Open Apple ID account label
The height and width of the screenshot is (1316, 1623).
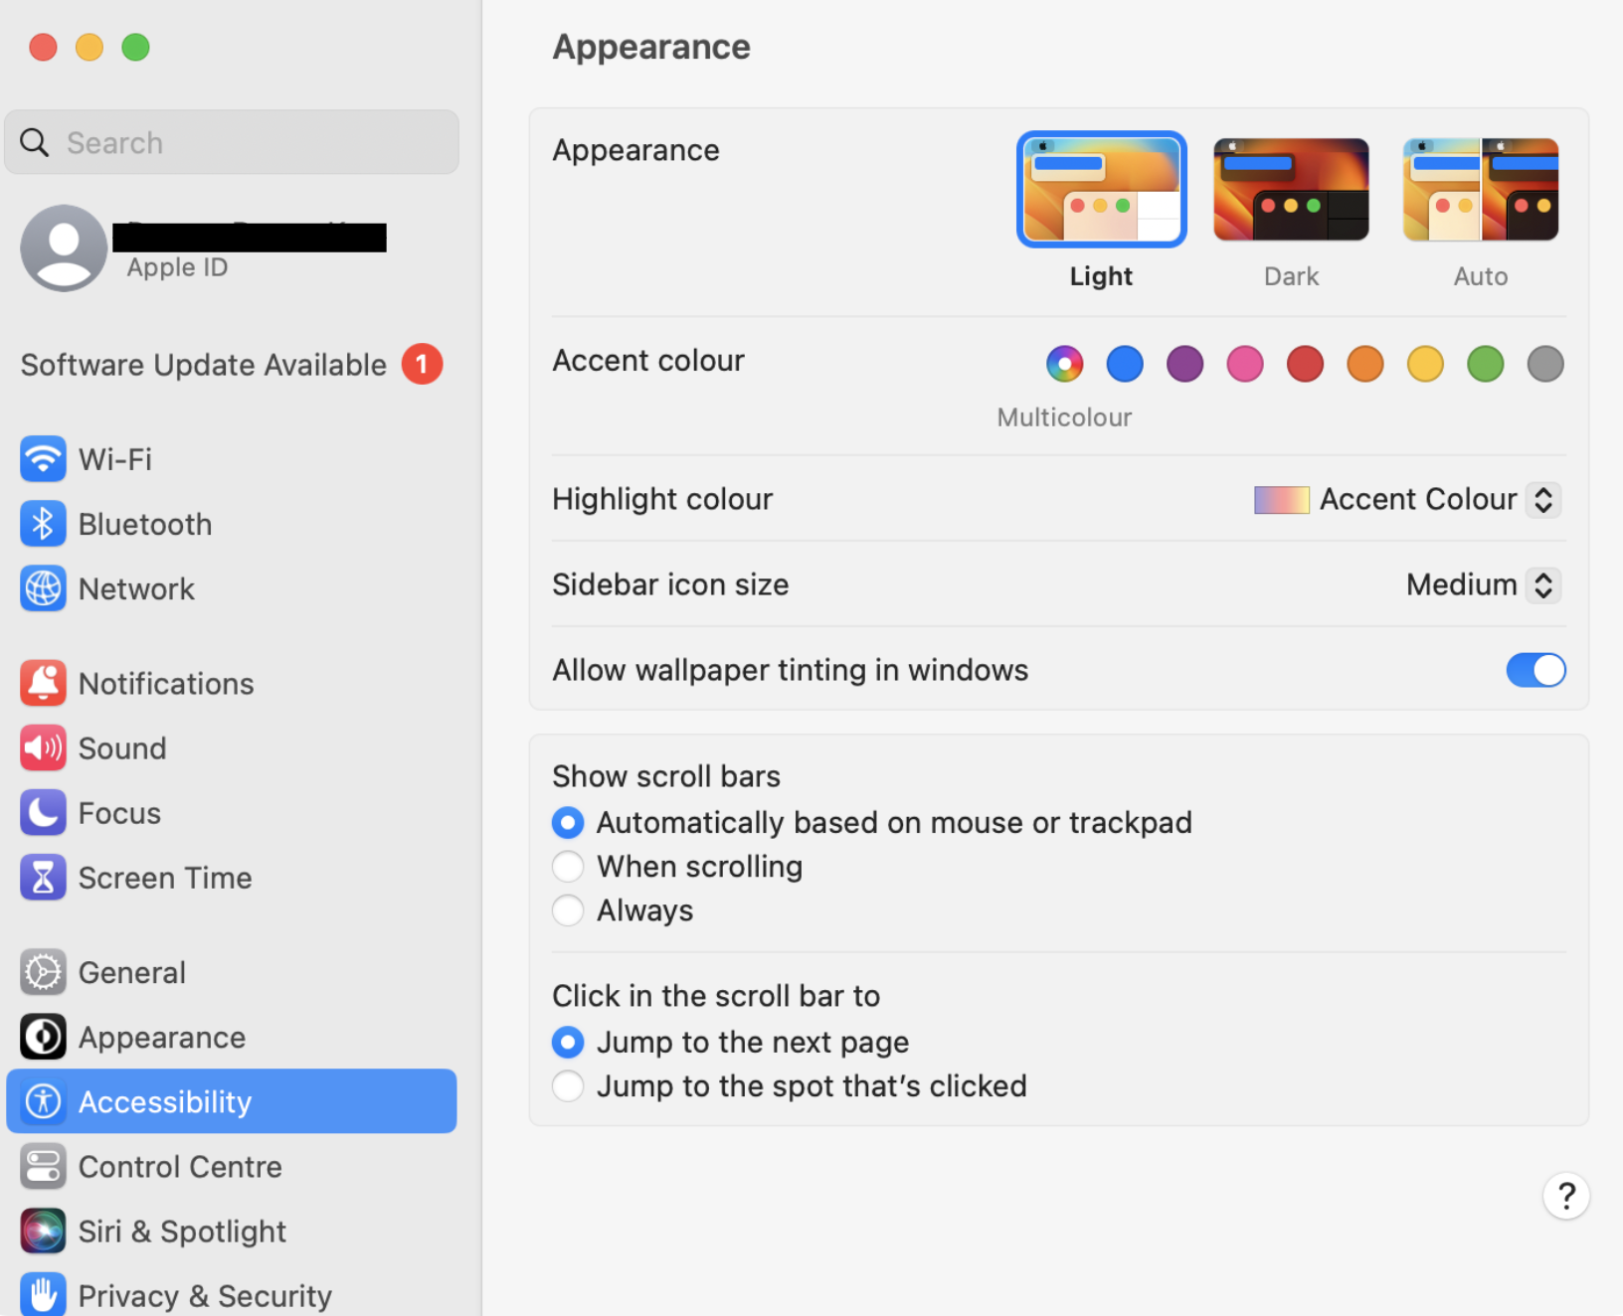[x=178, y=267]
